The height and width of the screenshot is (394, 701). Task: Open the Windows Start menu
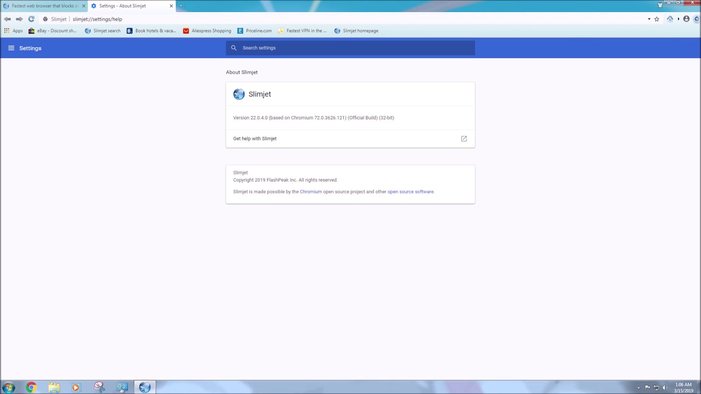click(x=8, y=387)
